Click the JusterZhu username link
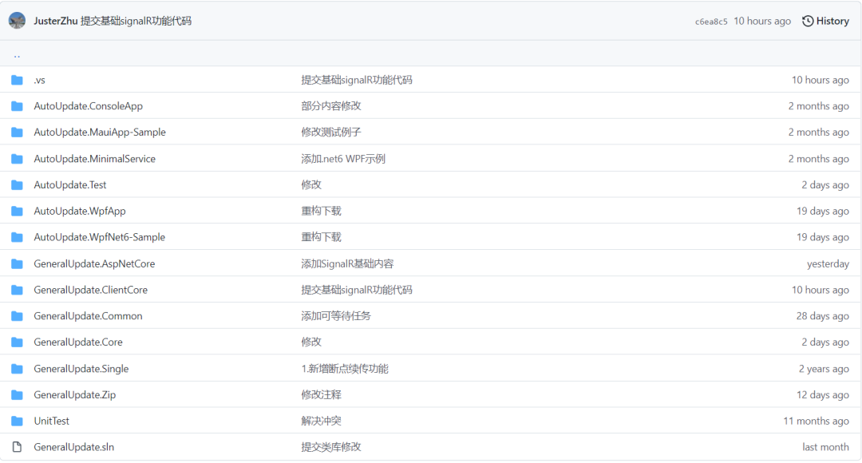Image resolution: width=862 pixels, height=463 pixels. [x=56, y=20]
